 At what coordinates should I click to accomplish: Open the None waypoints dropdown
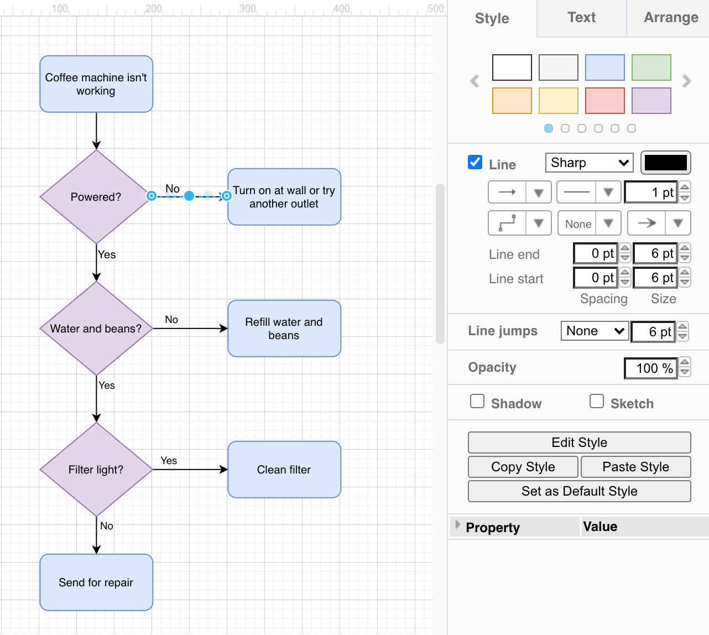(x=608, y=223)
